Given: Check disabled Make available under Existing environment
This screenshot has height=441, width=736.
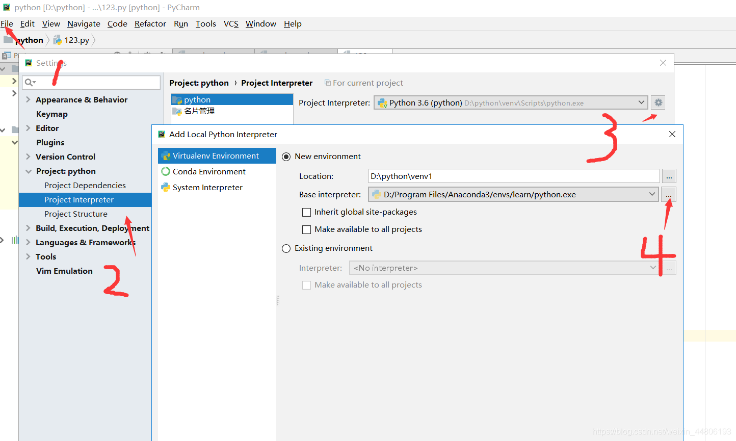Looking at the screenshot, I should pyautogui.click(x=306, y=285).
